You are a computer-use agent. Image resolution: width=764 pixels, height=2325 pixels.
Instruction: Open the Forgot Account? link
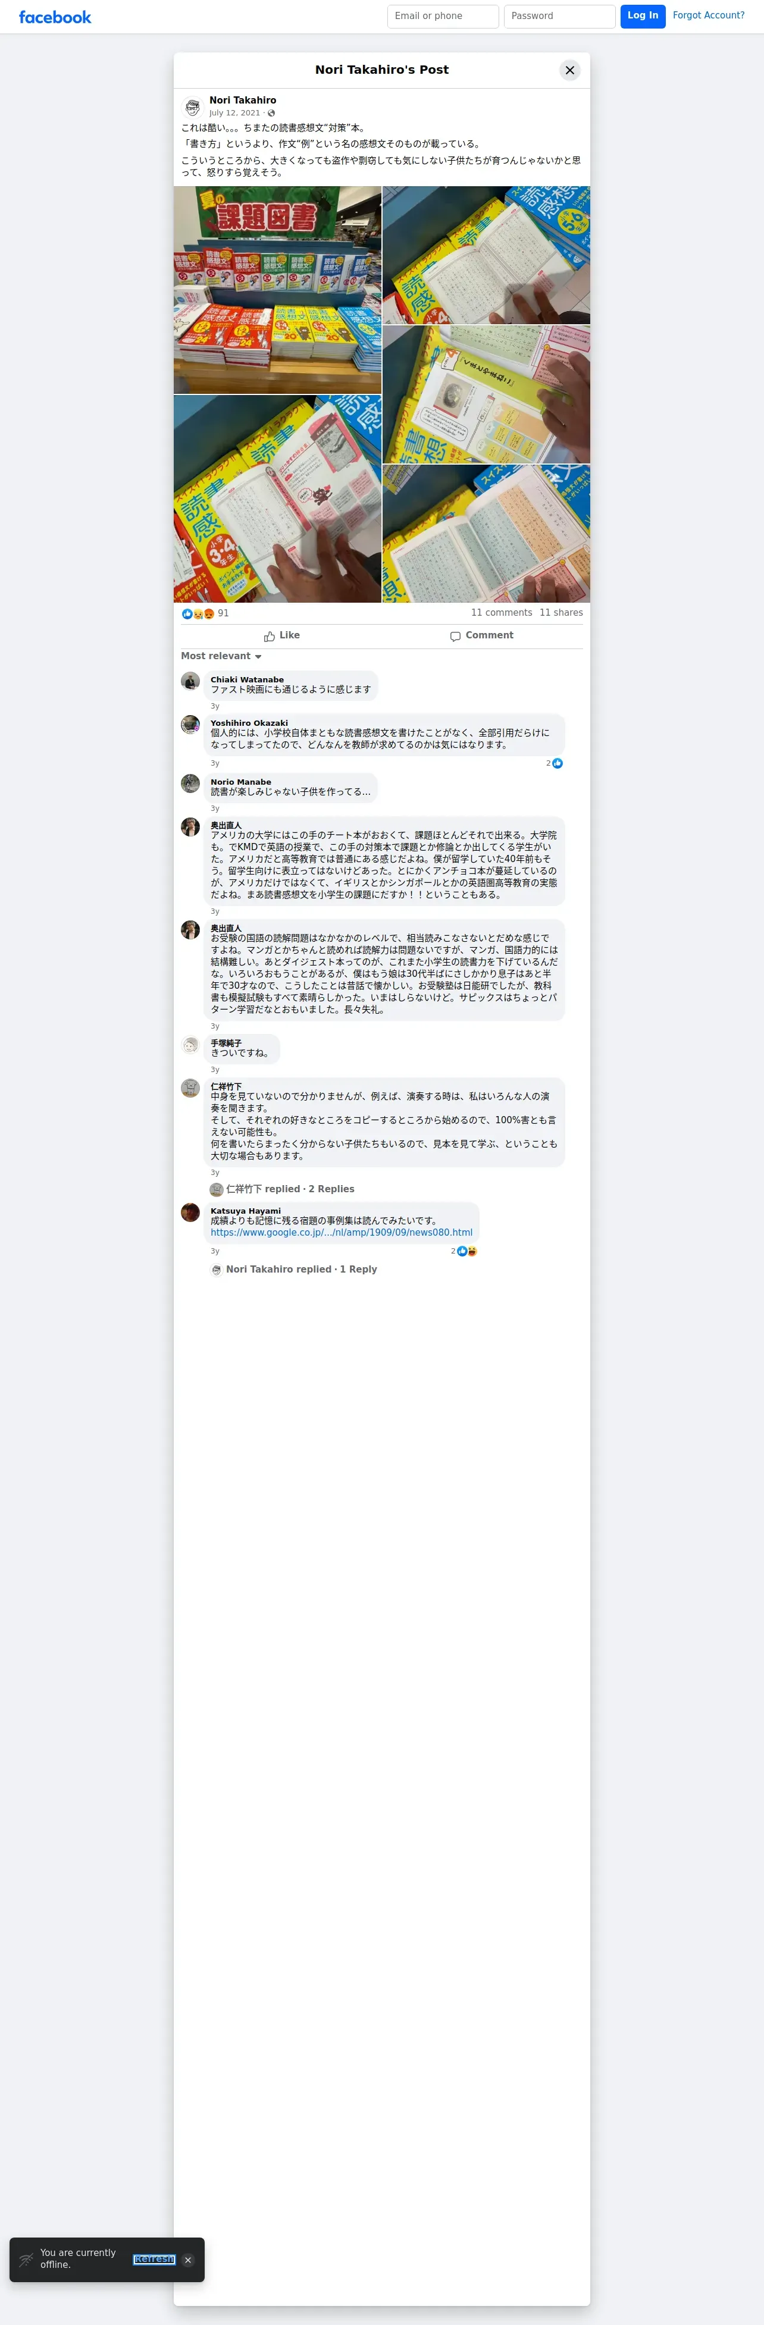click(709, 15)
